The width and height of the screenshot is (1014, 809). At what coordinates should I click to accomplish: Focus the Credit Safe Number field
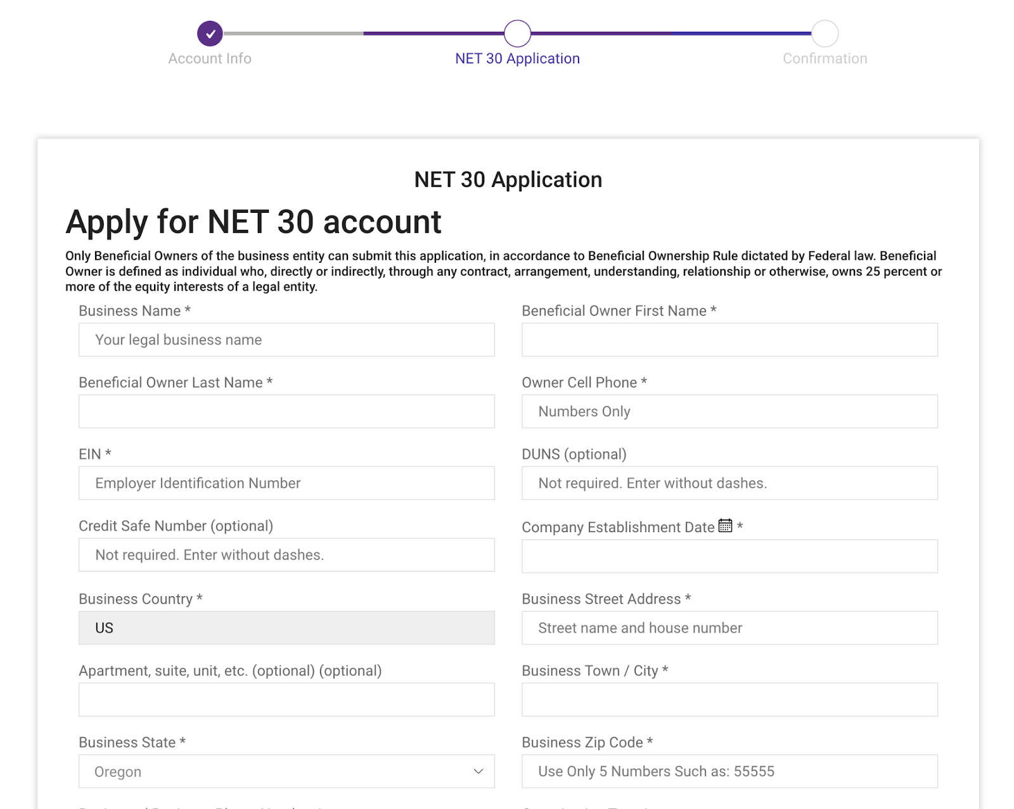point(286,555)
